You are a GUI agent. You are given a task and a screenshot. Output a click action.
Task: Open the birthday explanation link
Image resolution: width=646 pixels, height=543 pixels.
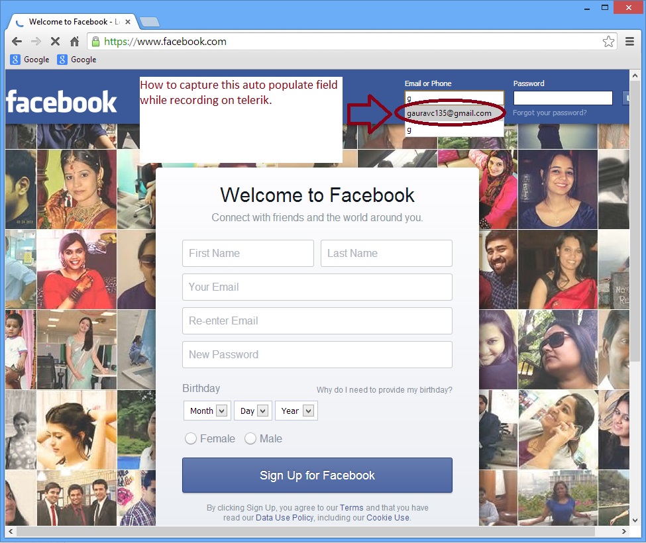point(384,390)
